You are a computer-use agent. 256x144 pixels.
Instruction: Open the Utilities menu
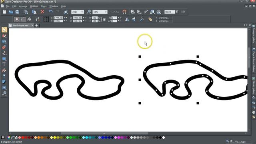coord(34,6)
